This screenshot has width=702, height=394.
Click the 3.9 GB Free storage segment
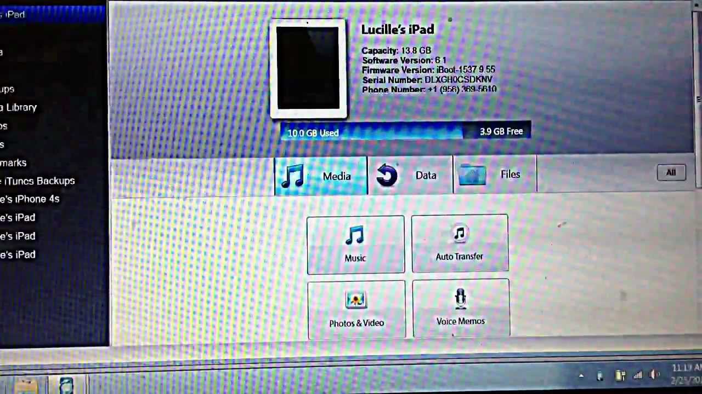click(x=497, y=131)
